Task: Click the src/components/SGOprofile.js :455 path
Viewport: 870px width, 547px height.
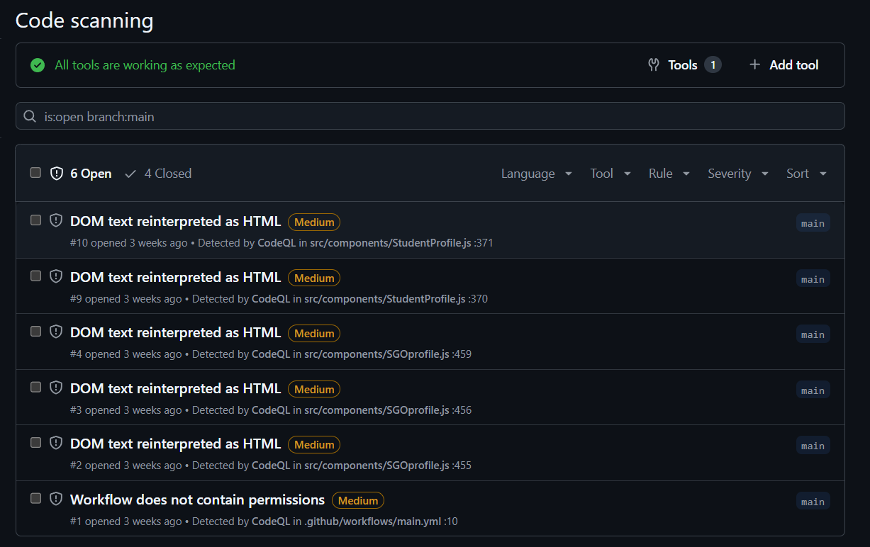Action: (x=388, y=466)
